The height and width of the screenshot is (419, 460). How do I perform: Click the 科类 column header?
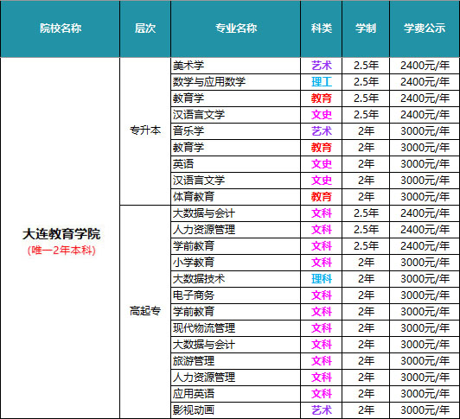[x=322, y=29]
